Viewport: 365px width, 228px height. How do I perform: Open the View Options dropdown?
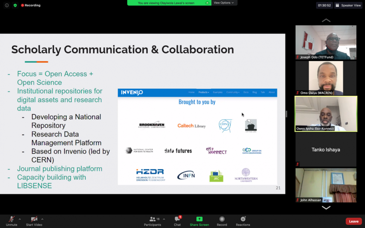pyautogui.click(x=224, y=3)
